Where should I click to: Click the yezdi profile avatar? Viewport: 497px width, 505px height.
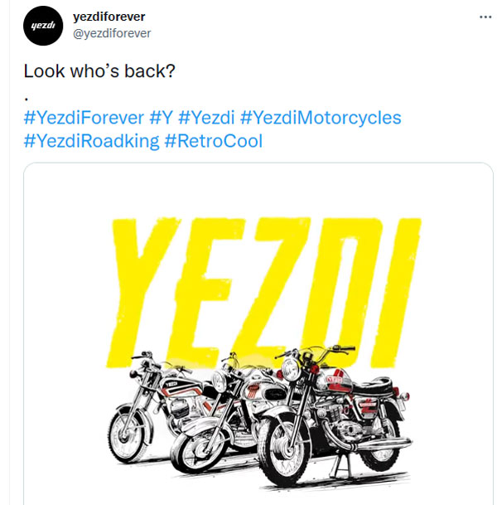[x=42, y=25]
